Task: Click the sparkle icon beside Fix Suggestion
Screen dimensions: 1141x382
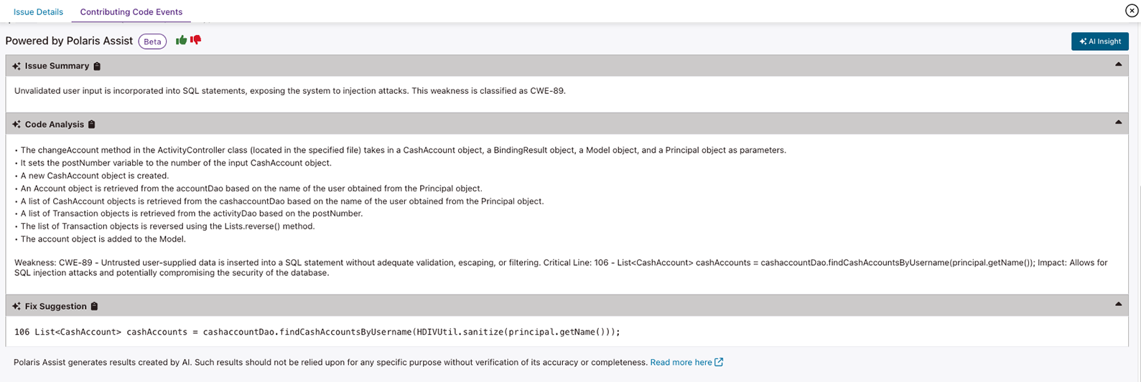Action: point(17,307)
